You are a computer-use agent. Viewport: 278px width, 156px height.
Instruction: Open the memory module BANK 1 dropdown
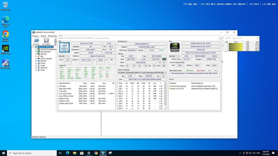pos(142,73)
